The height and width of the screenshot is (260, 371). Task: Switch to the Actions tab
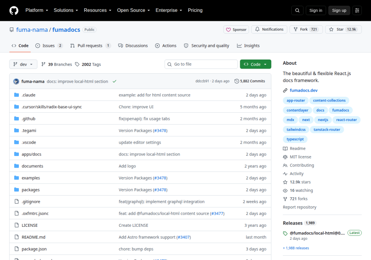[x=166, y=45]
